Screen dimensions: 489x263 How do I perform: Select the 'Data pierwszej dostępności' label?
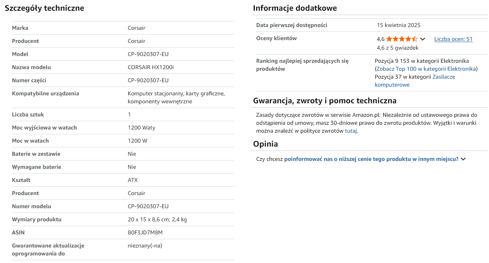[292, 25]
